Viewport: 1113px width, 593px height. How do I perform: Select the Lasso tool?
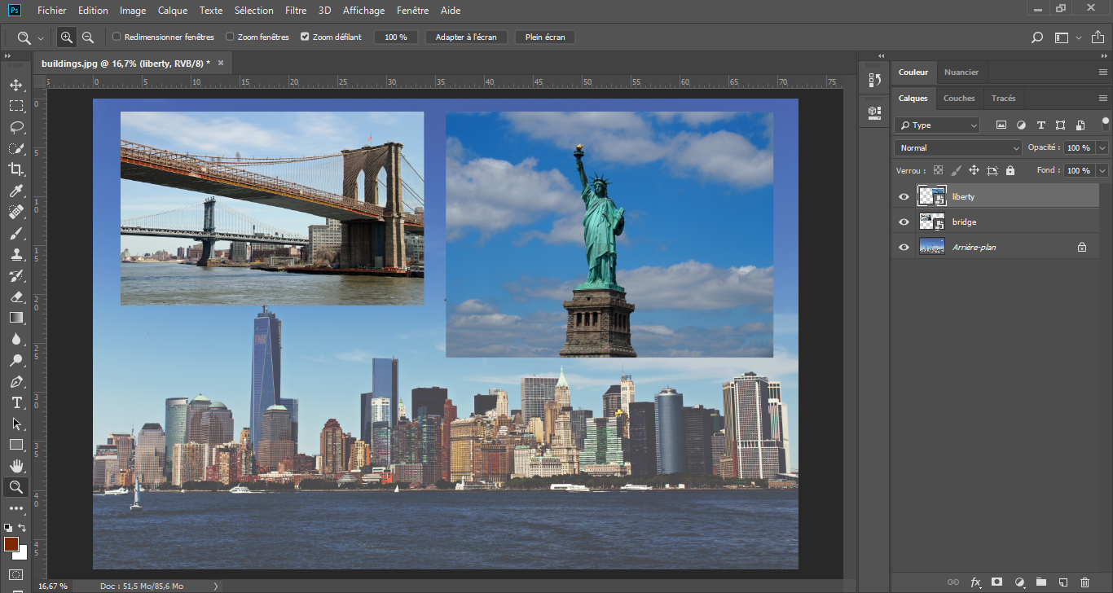[x=16, y=127]
